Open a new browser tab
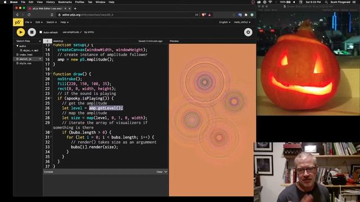This screenshot has width=360, height=202. 75,8
